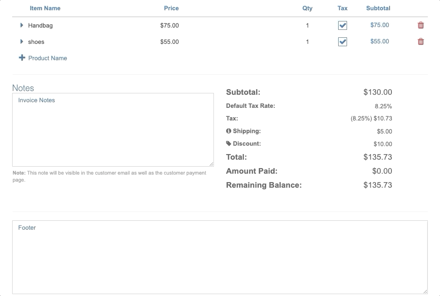The height and width of the screenshot is (296, 440).
Task: Expand the shoes item row
Action: coord(21,42)
